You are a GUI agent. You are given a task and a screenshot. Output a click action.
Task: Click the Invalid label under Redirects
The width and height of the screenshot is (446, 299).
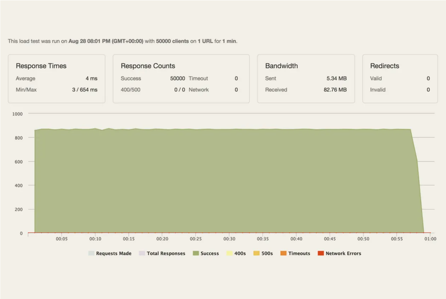coord(378,90)
